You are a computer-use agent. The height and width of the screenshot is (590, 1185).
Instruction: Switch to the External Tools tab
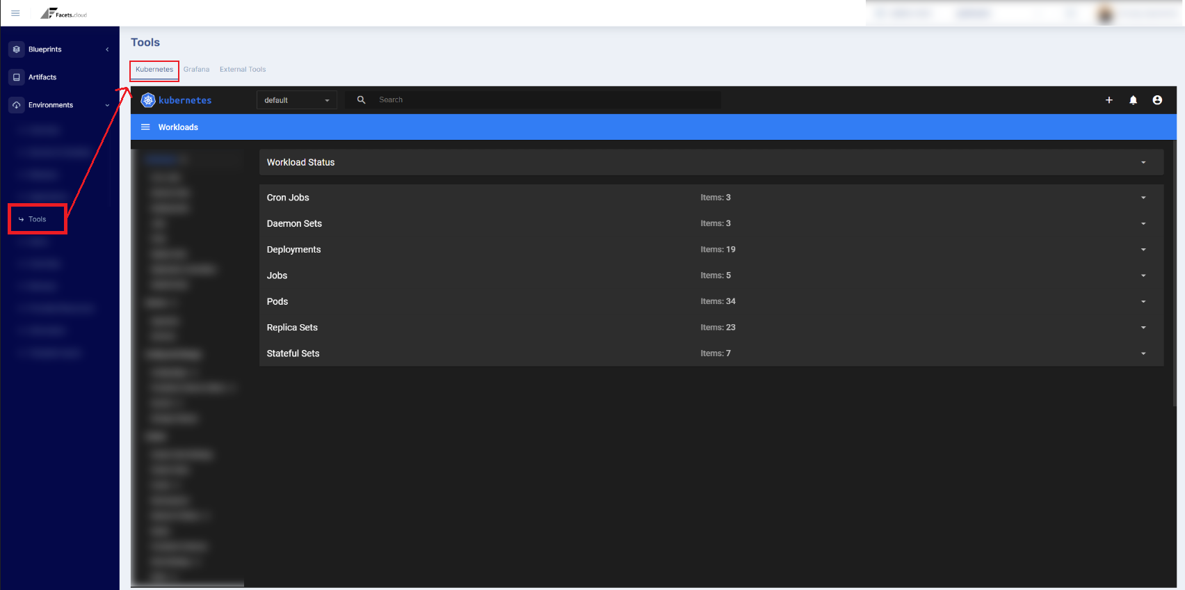(x=243, y=70)
